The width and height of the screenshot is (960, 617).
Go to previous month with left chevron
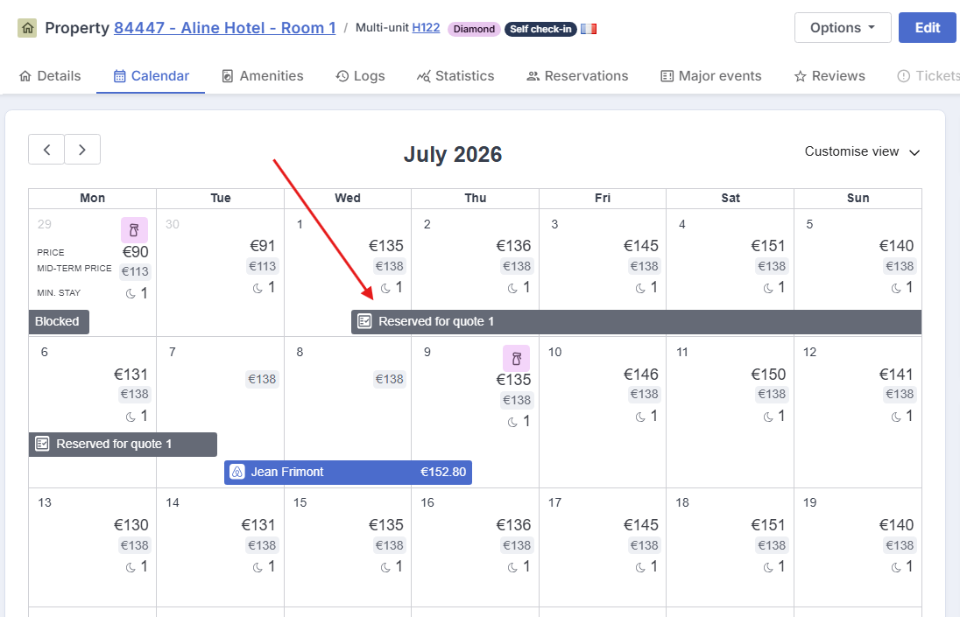coord(46,149)
